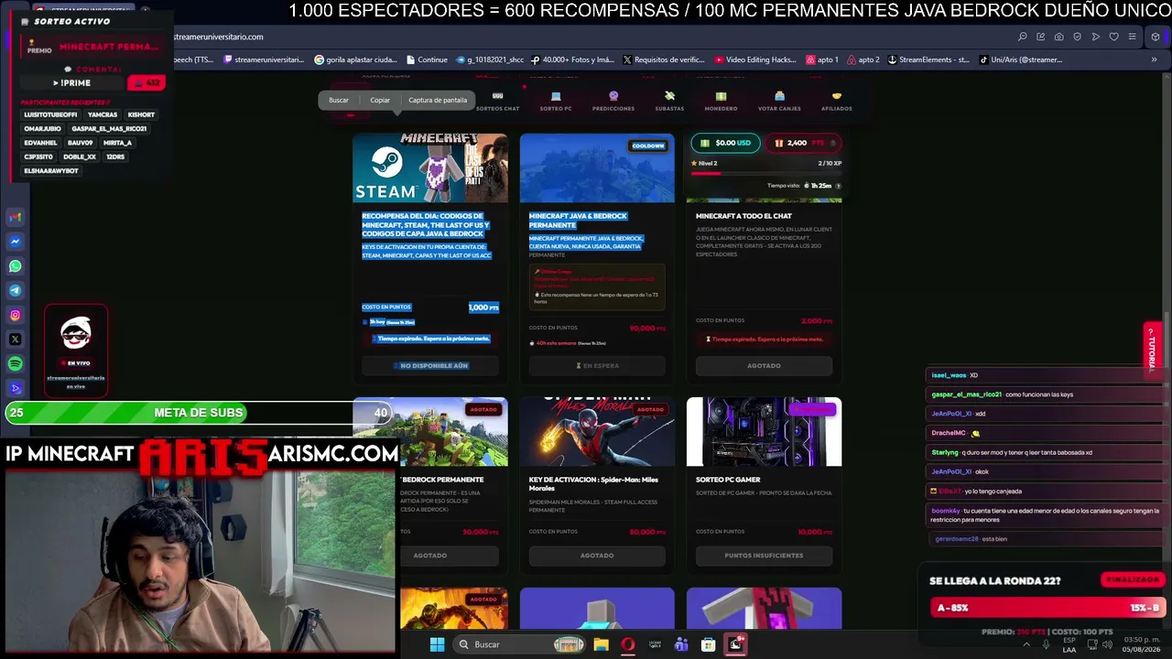This screenshot has width=1172, height=659.
Task: Click Agotado button under Spider-Man Miles Morales
Action: (x=597, y=556)
